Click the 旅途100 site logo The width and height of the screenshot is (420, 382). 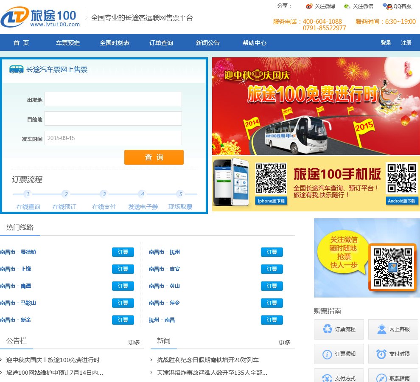40,17
